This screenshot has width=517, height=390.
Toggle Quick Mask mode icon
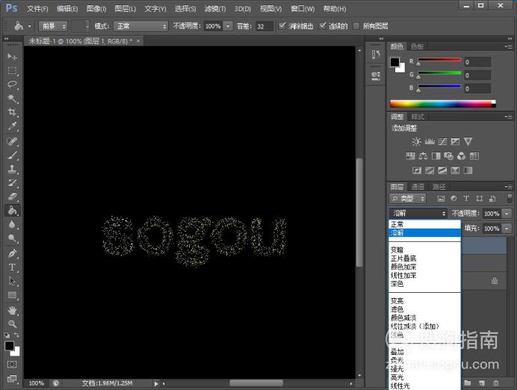point(12,365)
